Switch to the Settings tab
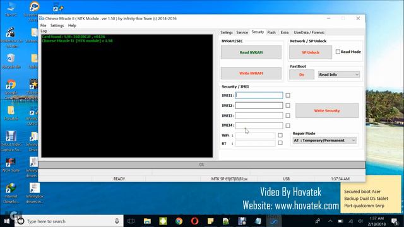The width and height of the screenshot is (404, 227). coord(227,32)
